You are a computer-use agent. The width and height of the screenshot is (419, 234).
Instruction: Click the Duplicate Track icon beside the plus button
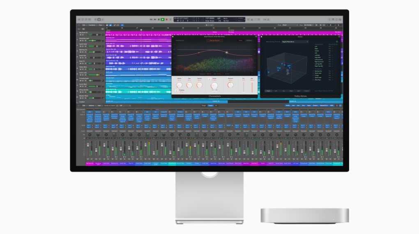point(84,29)
